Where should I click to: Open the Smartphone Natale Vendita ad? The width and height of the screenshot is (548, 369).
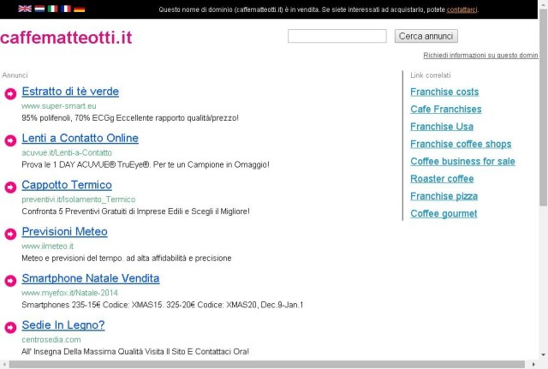[x=91, y=278]
